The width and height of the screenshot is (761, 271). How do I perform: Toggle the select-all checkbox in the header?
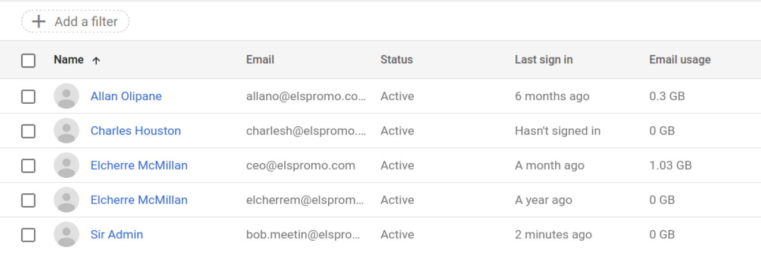29,60
